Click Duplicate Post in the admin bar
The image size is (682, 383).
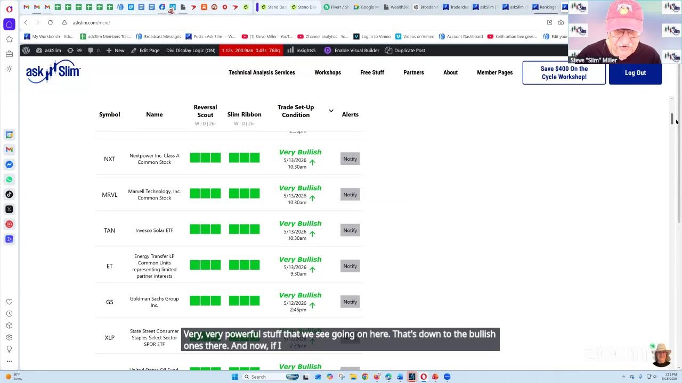(405, 51)
